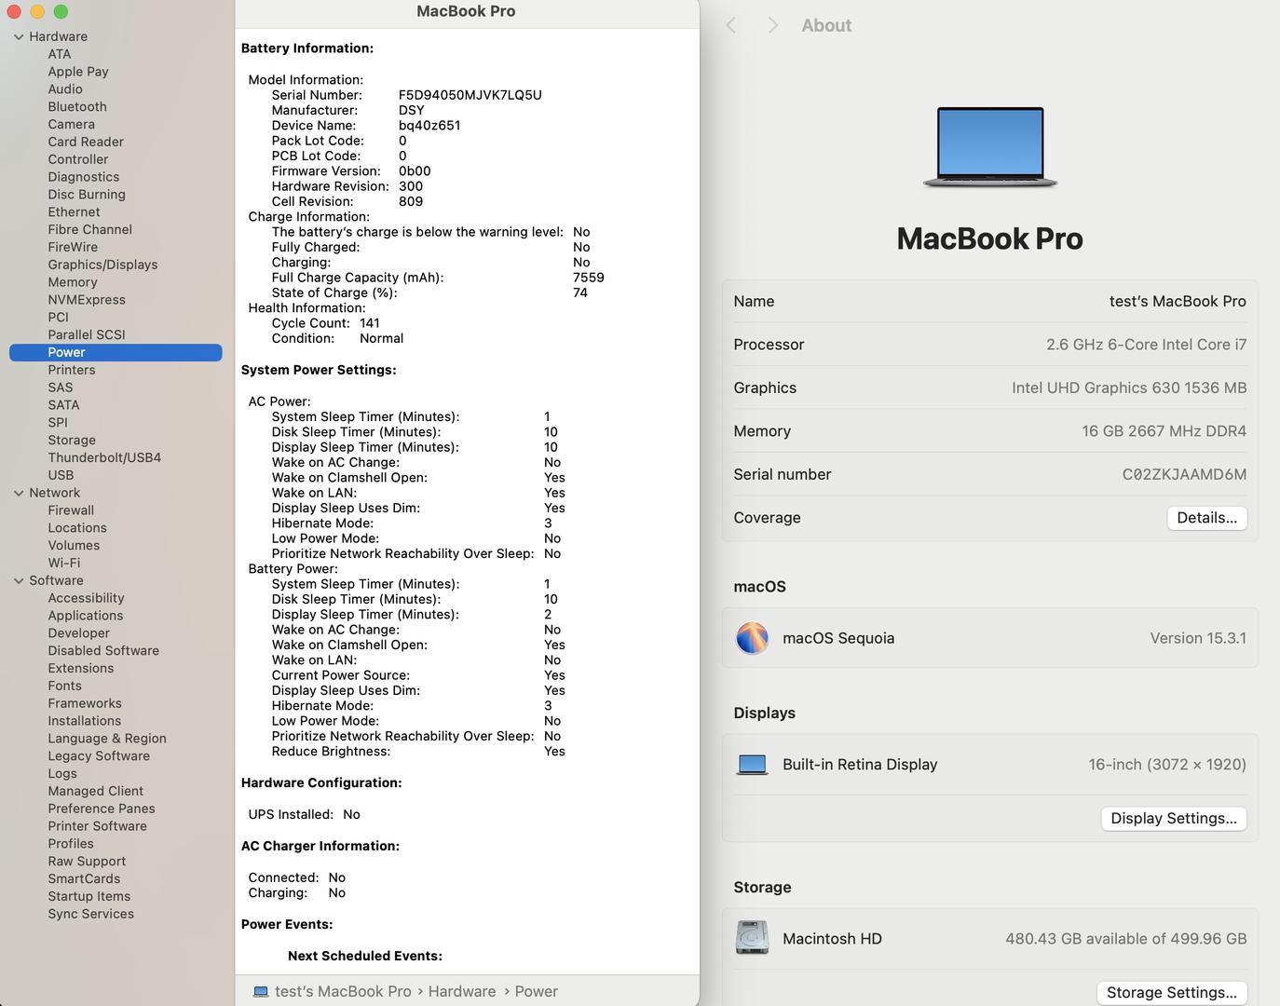Select the highlighted Power item
The width and height of the screenshot is (1280, 1006).
(116, 352)
